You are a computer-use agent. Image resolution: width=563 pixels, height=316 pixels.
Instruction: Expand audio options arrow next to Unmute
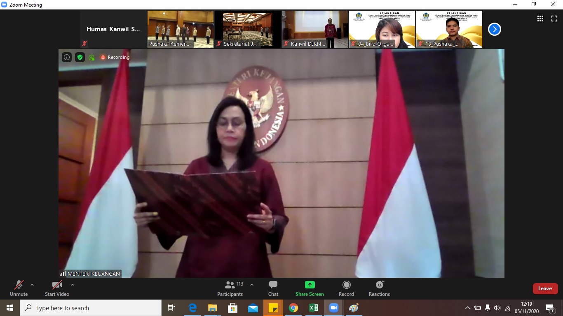(32, 285)
